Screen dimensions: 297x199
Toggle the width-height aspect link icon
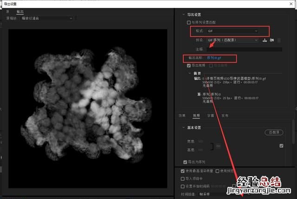click(x=218, y=146)
